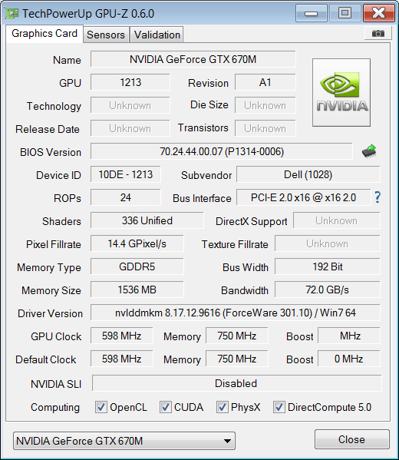The width and height of the screenshot is (399, 460).
Task: Click the NVIDIA SLI Disabled field
Action: coord(236,383)
